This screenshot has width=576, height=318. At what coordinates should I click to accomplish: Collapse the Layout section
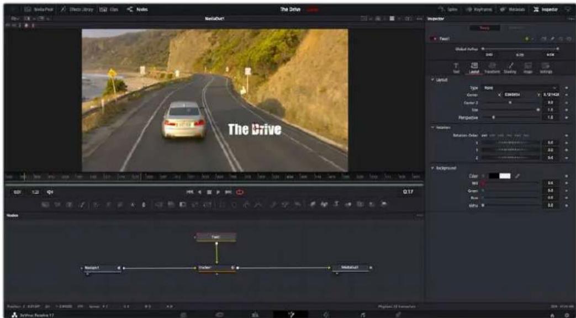[x=433, y=79]
